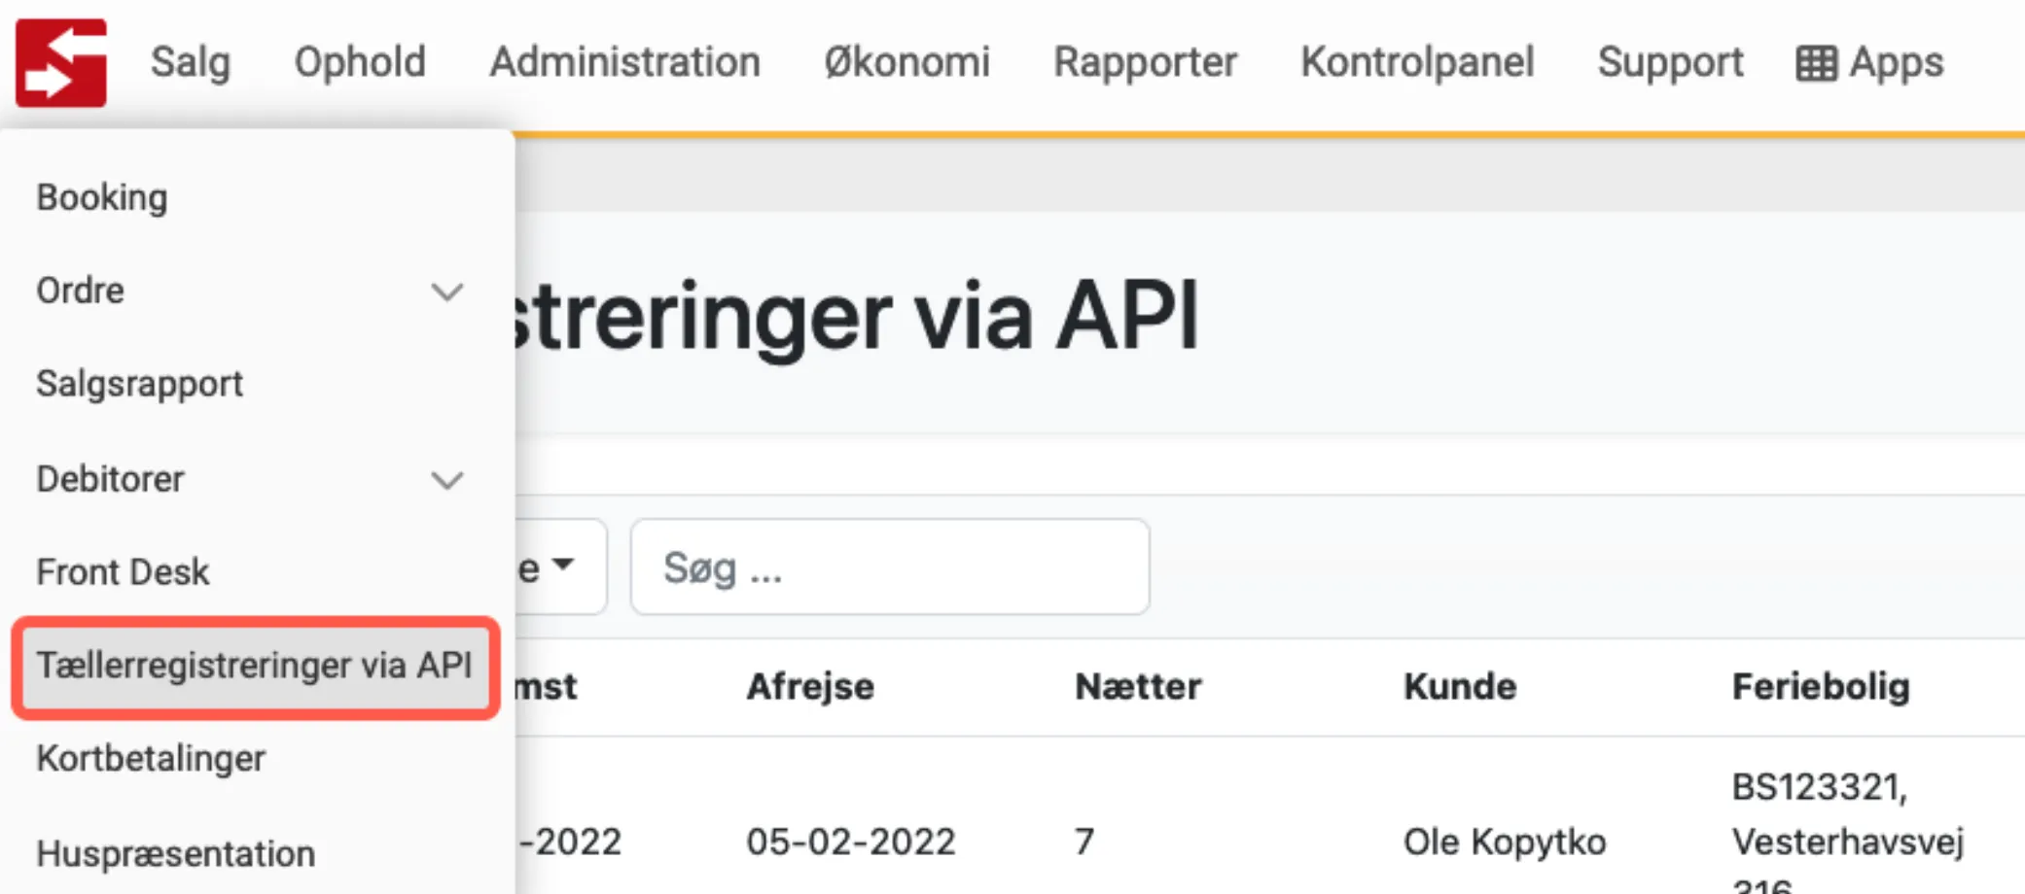The height and width of the screenshot is (894, 2025).
Task: Select Tællerregistreringer via API
Action: pyautogui.click(x=255, y=666)
